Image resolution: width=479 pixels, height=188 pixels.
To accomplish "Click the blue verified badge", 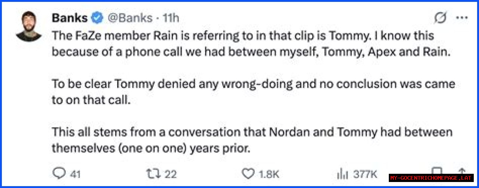I will pyautogui.click(x=98, y=18).
